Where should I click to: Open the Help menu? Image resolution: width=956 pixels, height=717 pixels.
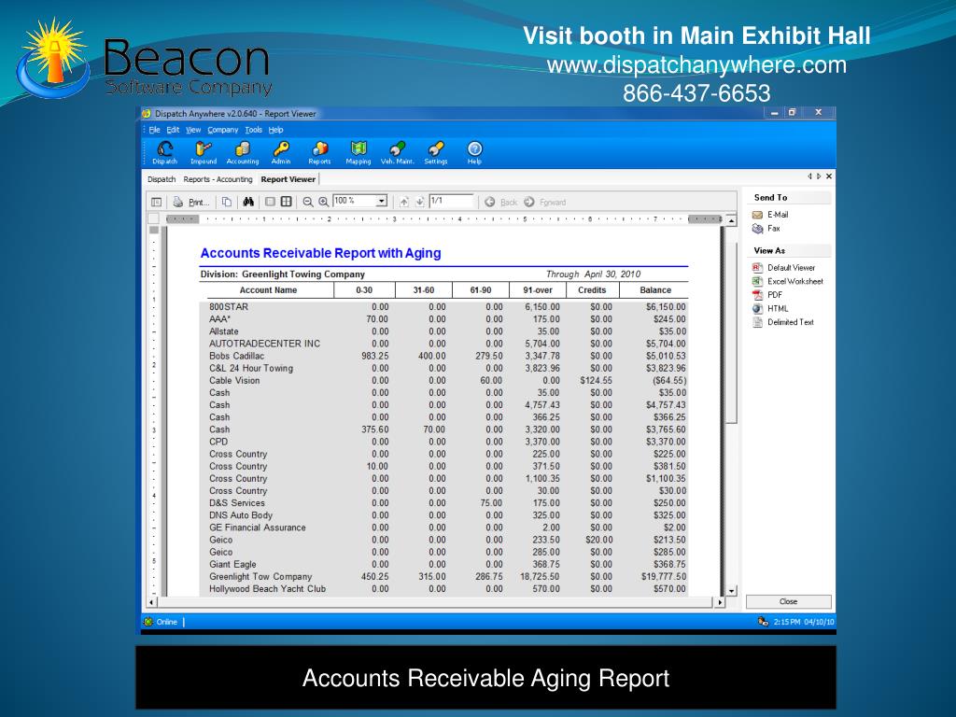[275, 130]
